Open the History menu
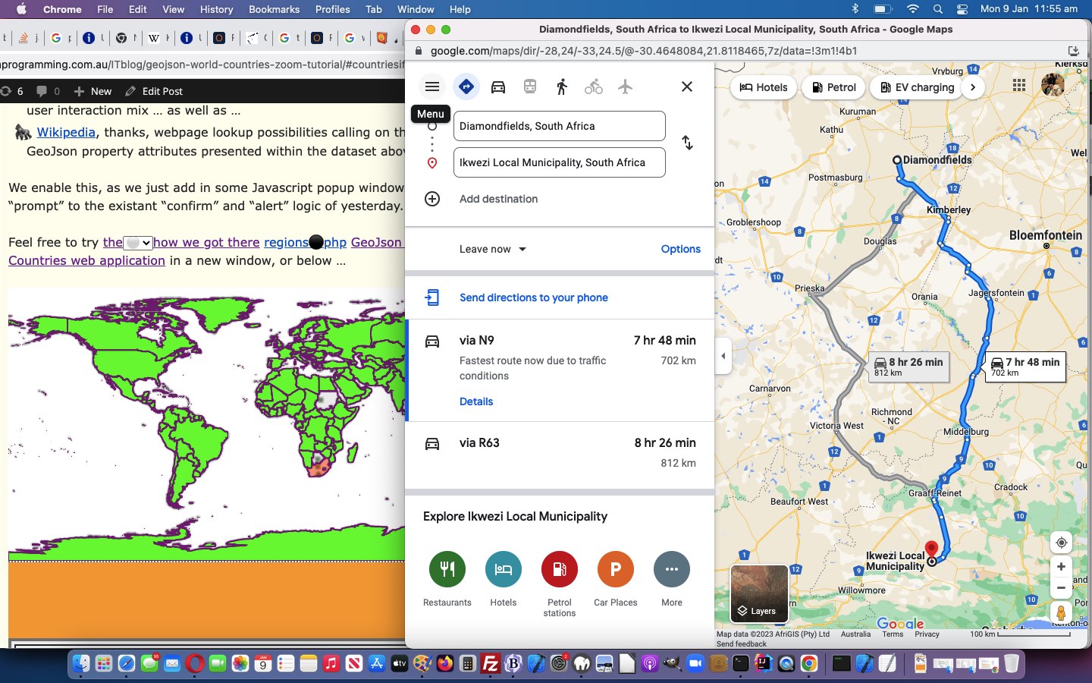The image size is (1092, 683). [x=216, y=9]
